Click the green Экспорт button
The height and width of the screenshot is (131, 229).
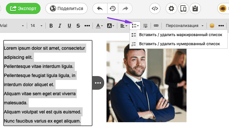(x=23, y=8)
